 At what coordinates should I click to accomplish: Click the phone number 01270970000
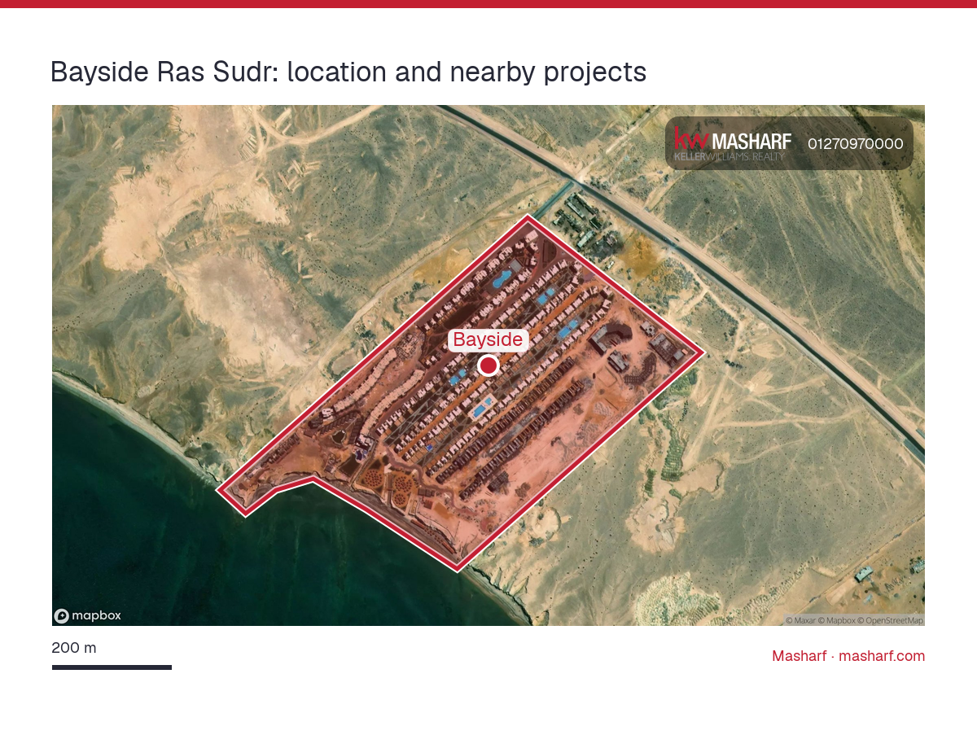(856, 144)
